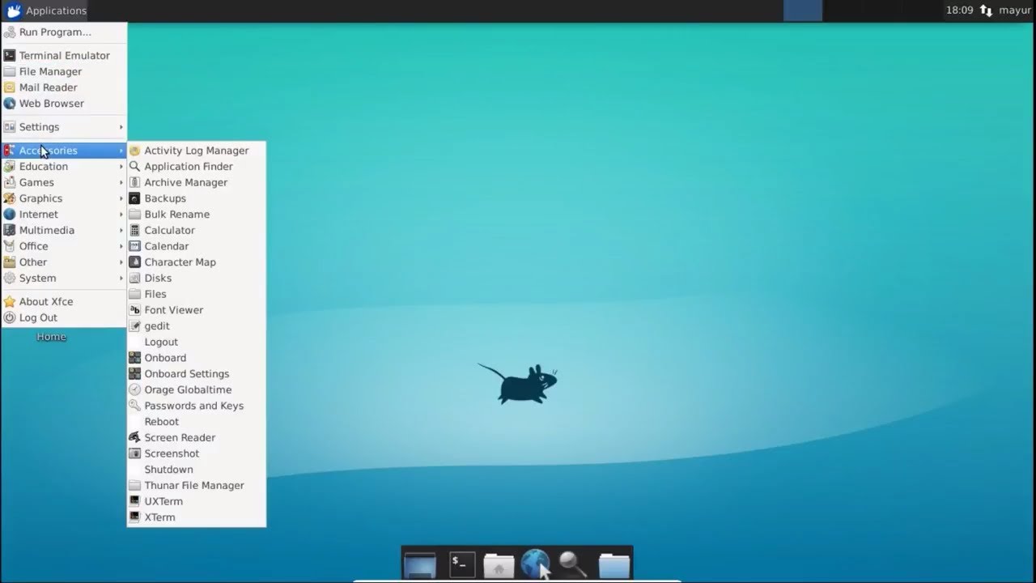Click the web browser globe in the dock
The height and width of the screenshot is (583, 1036).
[535, 564]
